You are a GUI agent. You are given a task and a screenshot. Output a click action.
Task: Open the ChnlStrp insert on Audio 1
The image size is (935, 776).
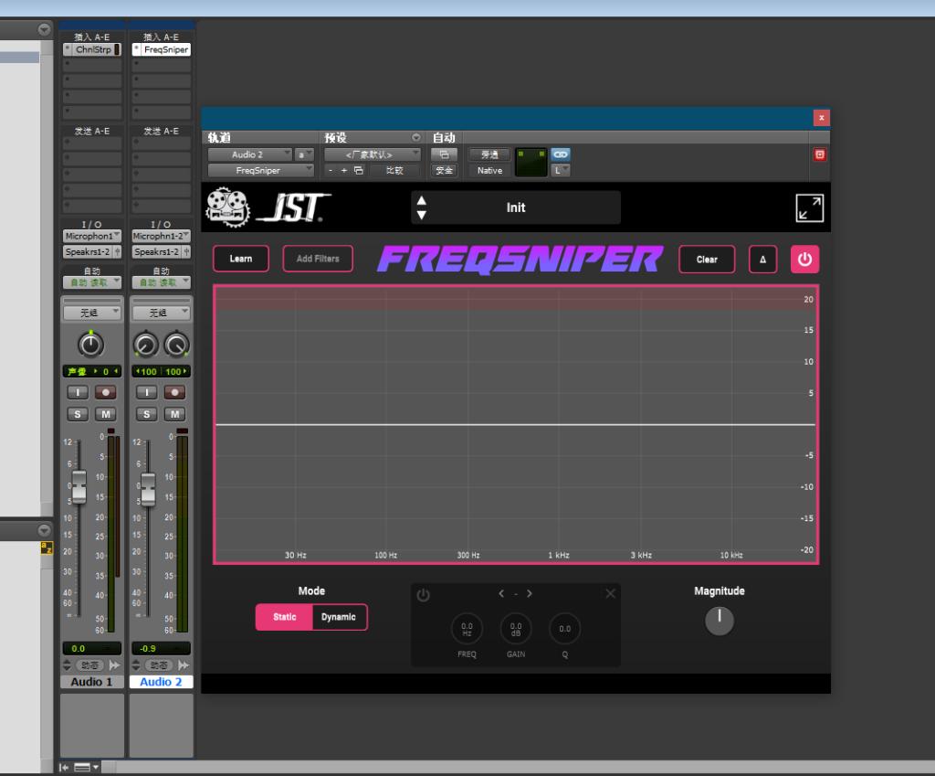coord(91,49)
